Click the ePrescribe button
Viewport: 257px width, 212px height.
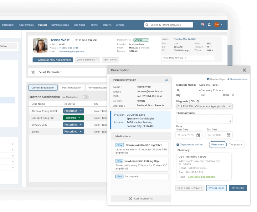point(238,188)
